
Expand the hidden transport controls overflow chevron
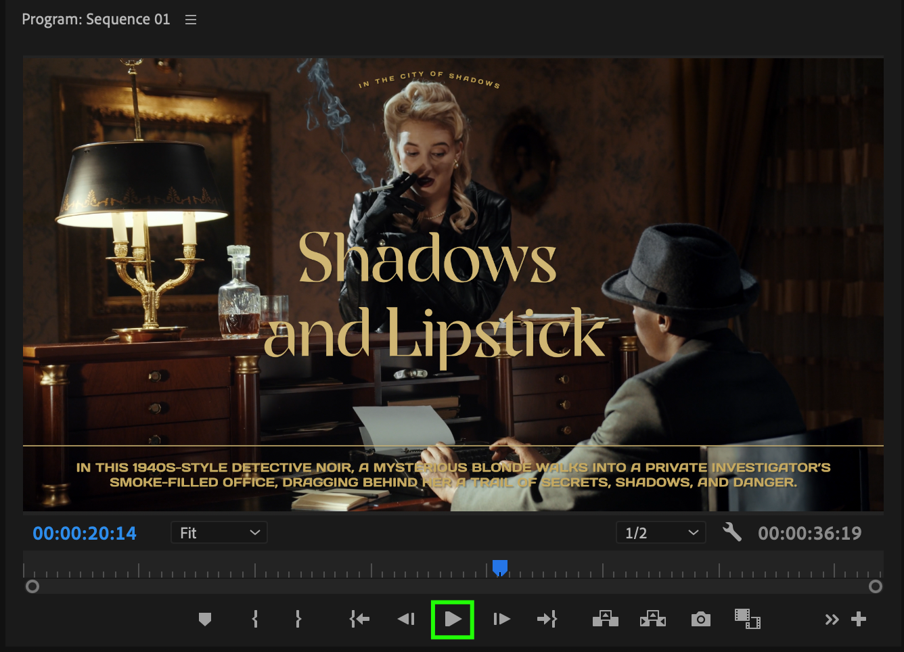832,620
